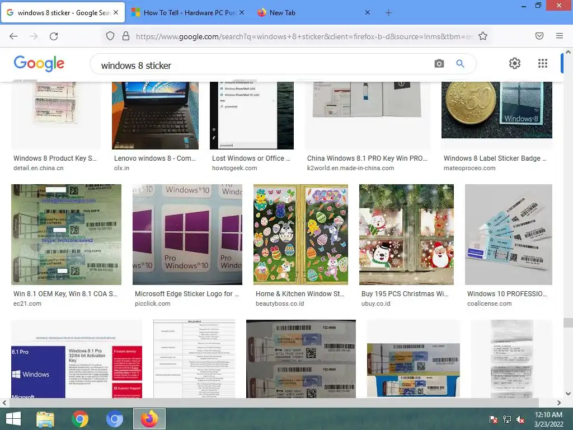Open Microsoft Edge Sticker Logo result

pyautogui.click(x=187, y=293)
